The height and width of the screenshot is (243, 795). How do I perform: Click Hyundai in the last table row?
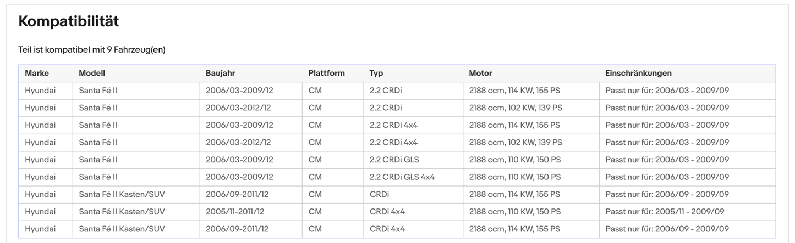pos(40,229)
